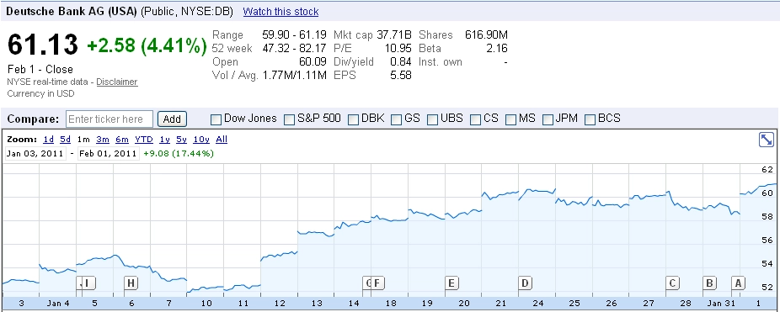This screenshot has height=312, width=780.
Task: Open news flag E on chart
Action: pyautogui.click(x=451, y=283)
